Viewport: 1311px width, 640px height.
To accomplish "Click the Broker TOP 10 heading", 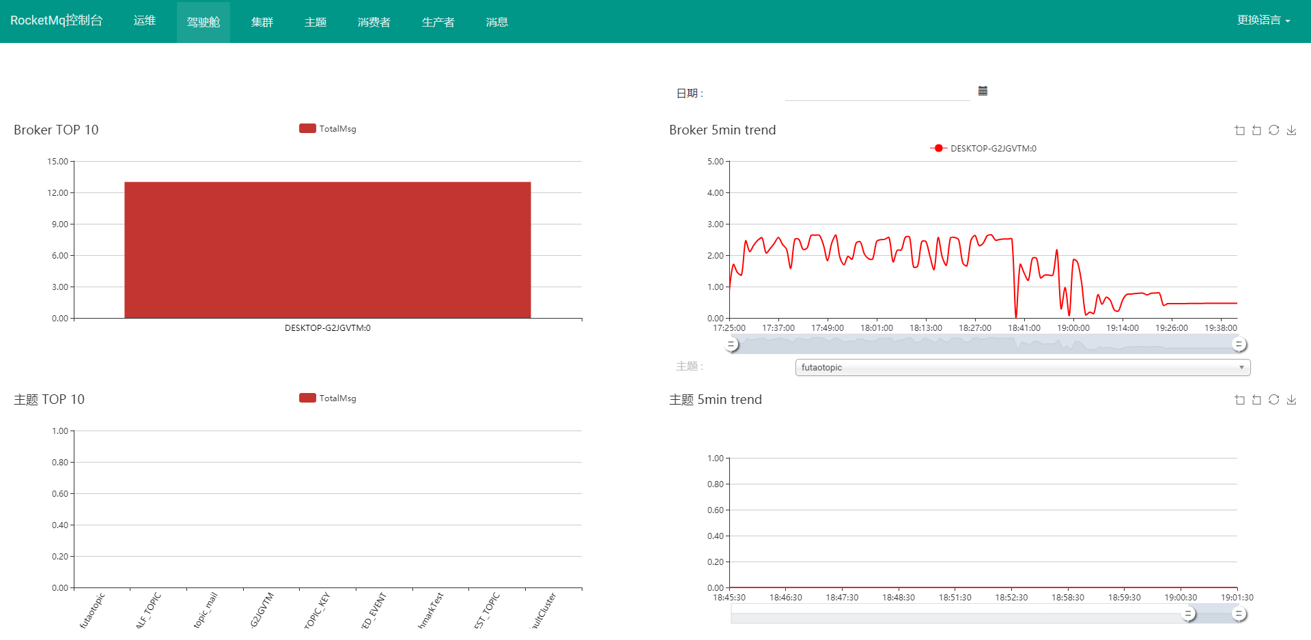I will pyautogui.click(x=56, y=130).
